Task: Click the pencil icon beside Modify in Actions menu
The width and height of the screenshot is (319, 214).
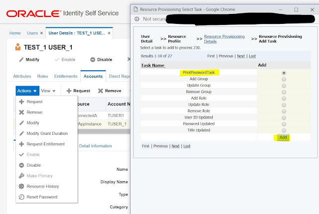Action: click(x=21, y=123)
